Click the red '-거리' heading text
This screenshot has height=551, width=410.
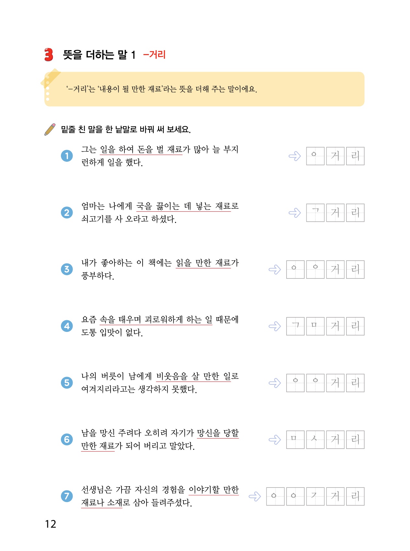point(155,55)
